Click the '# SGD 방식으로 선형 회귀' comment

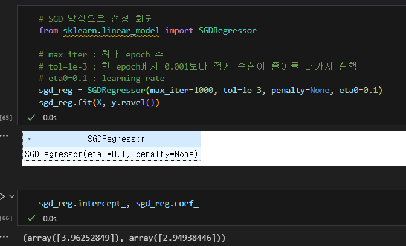click(96, 19)
